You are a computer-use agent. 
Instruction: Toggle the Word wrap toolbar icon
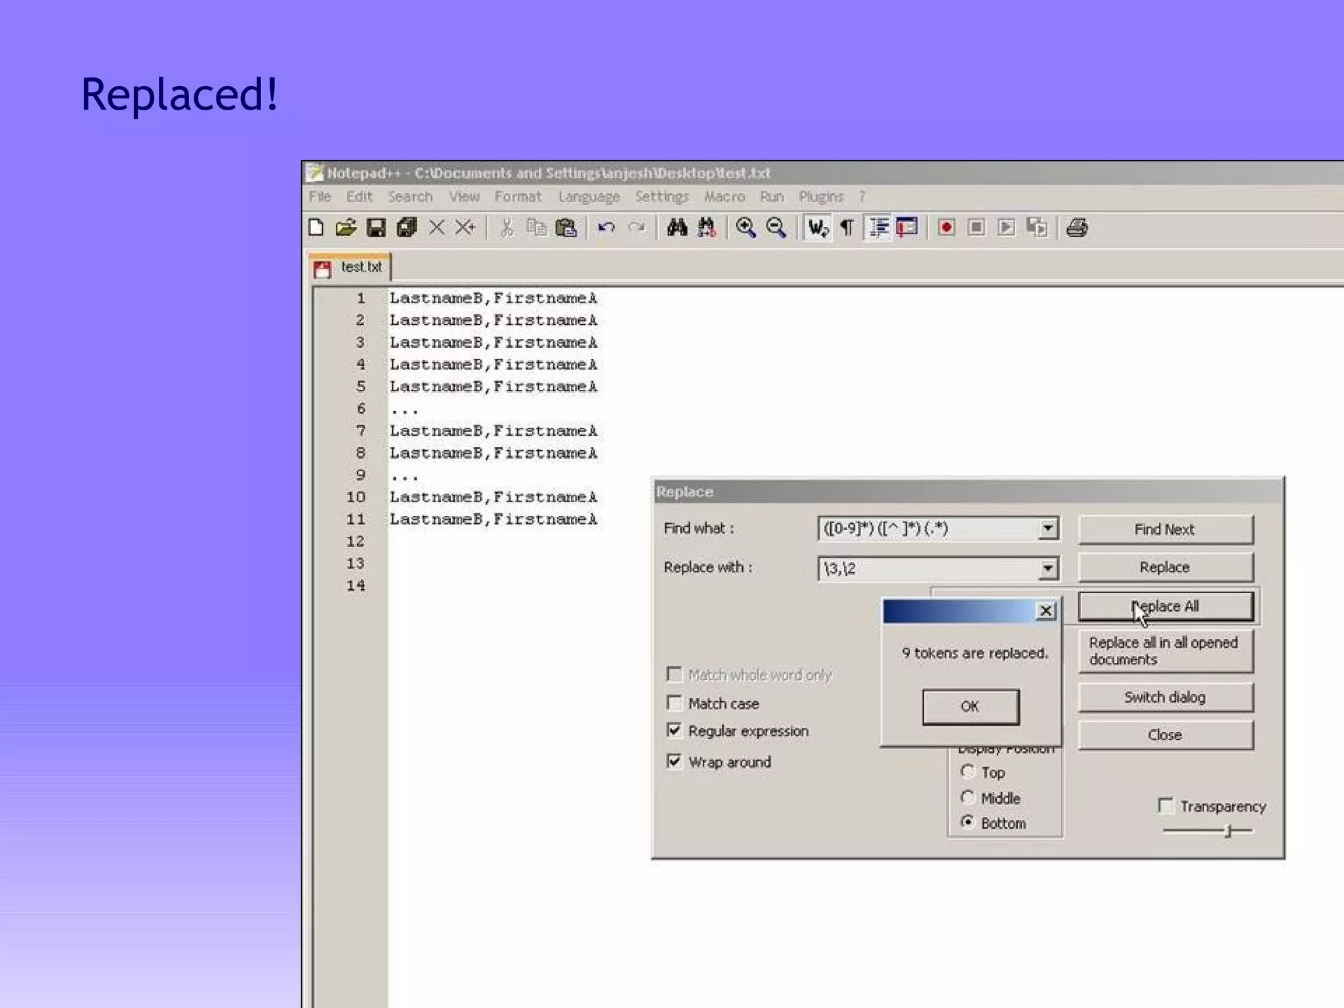point(817,228)
